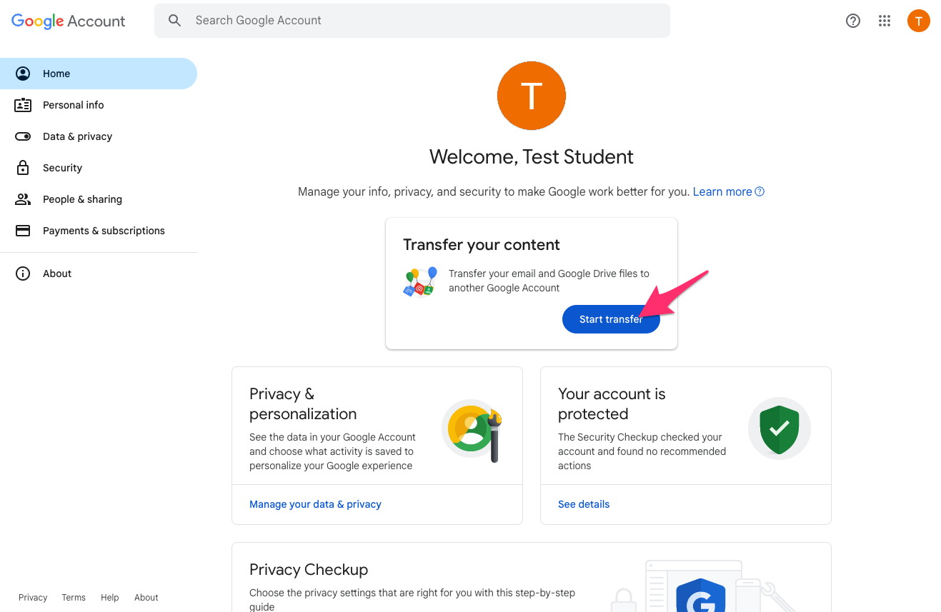
Task: Click the search magnifier icon
Action: [x=175, y=21]
